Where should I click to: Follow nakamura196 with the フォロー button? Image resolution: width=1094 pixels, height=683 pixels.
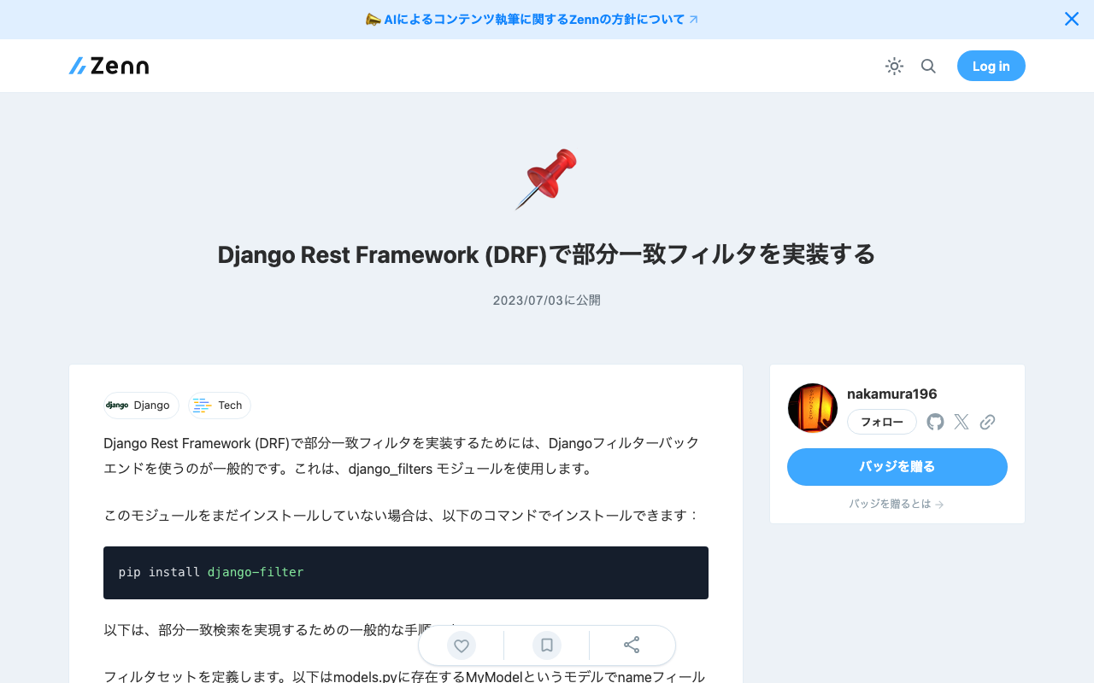881,421
